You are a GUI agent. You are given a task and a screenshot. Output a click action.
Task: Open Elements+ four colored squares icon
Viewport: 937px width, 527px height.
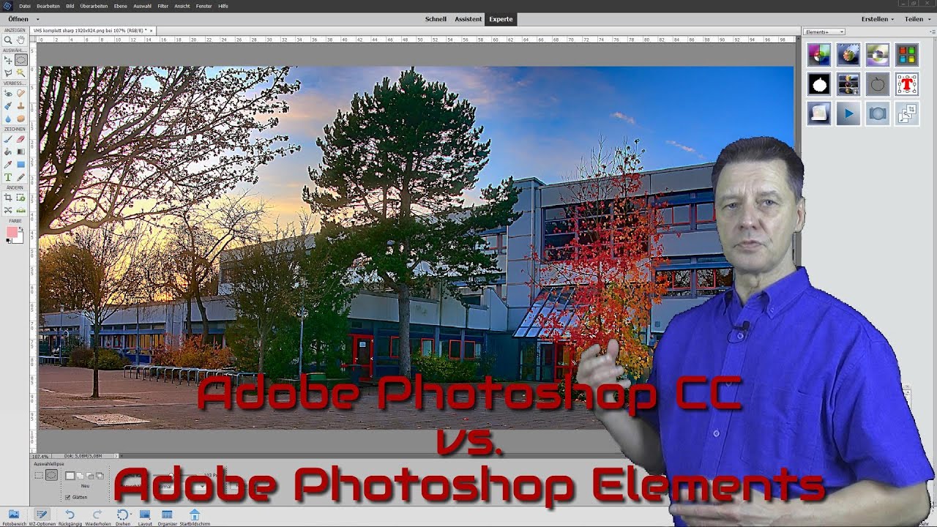click(x=907, y=55)
